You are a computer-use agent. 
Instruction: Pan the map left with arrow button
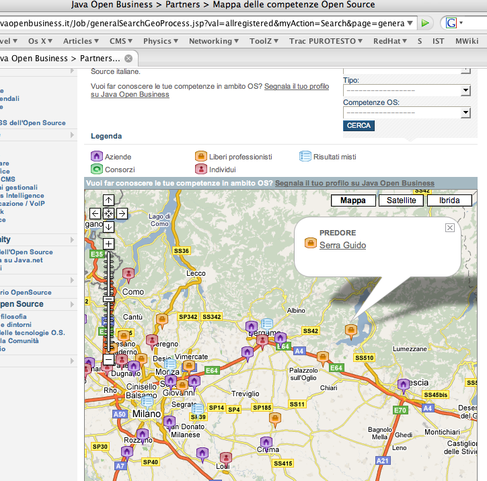click(96, 213)
